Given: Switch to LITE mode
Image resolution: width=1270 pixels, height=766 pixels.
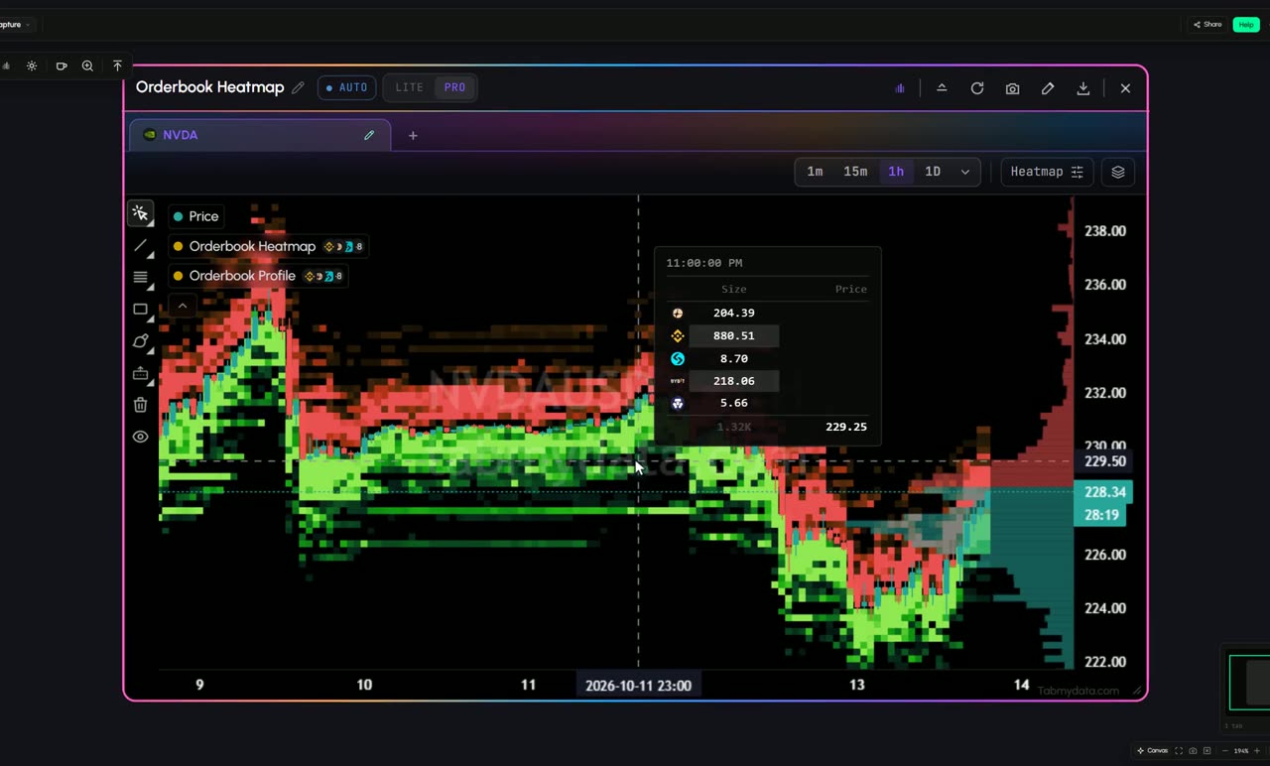Looking at the screenshot, I should tap(409, 87).
